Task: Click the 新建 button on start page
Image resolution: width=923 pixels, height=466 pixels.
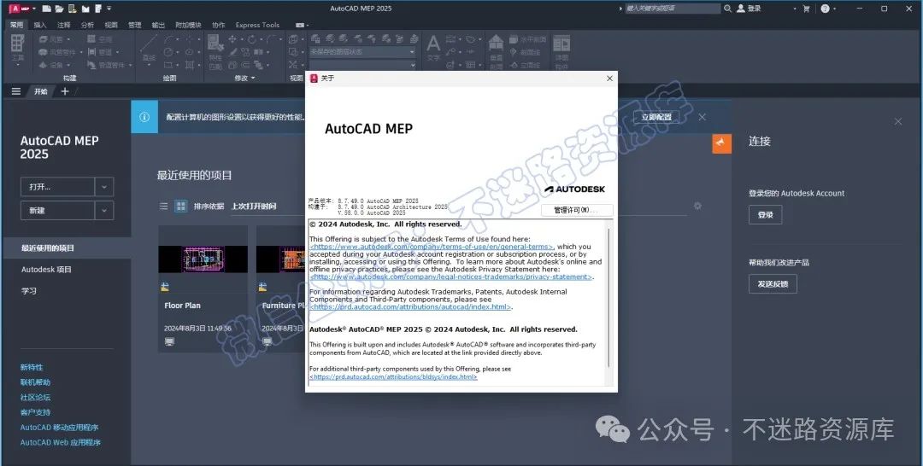Action: 58,210
